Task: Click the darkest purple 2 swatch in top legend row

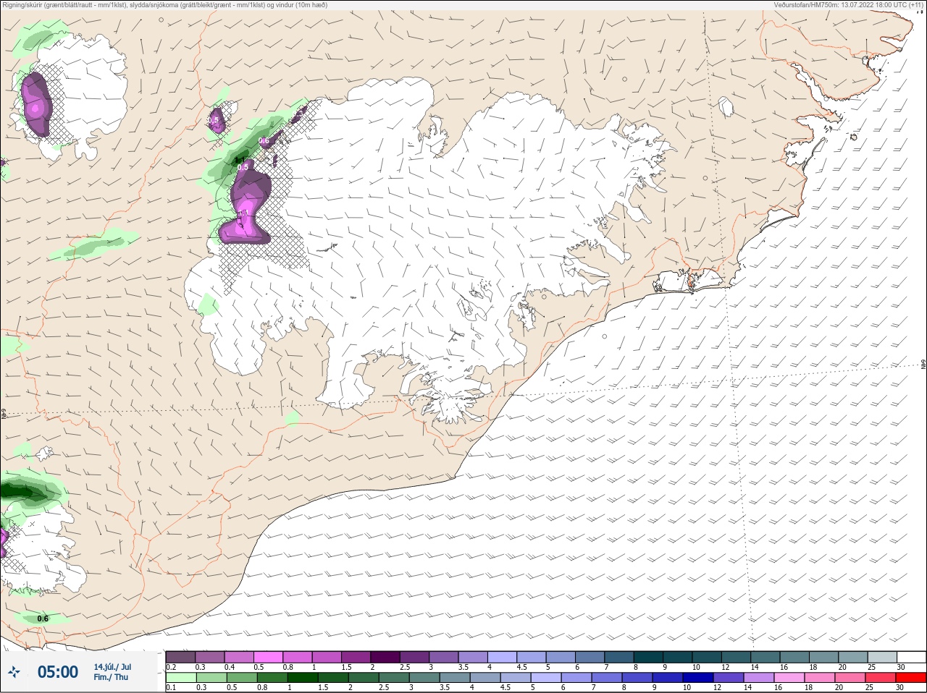Action: (386, 657)
